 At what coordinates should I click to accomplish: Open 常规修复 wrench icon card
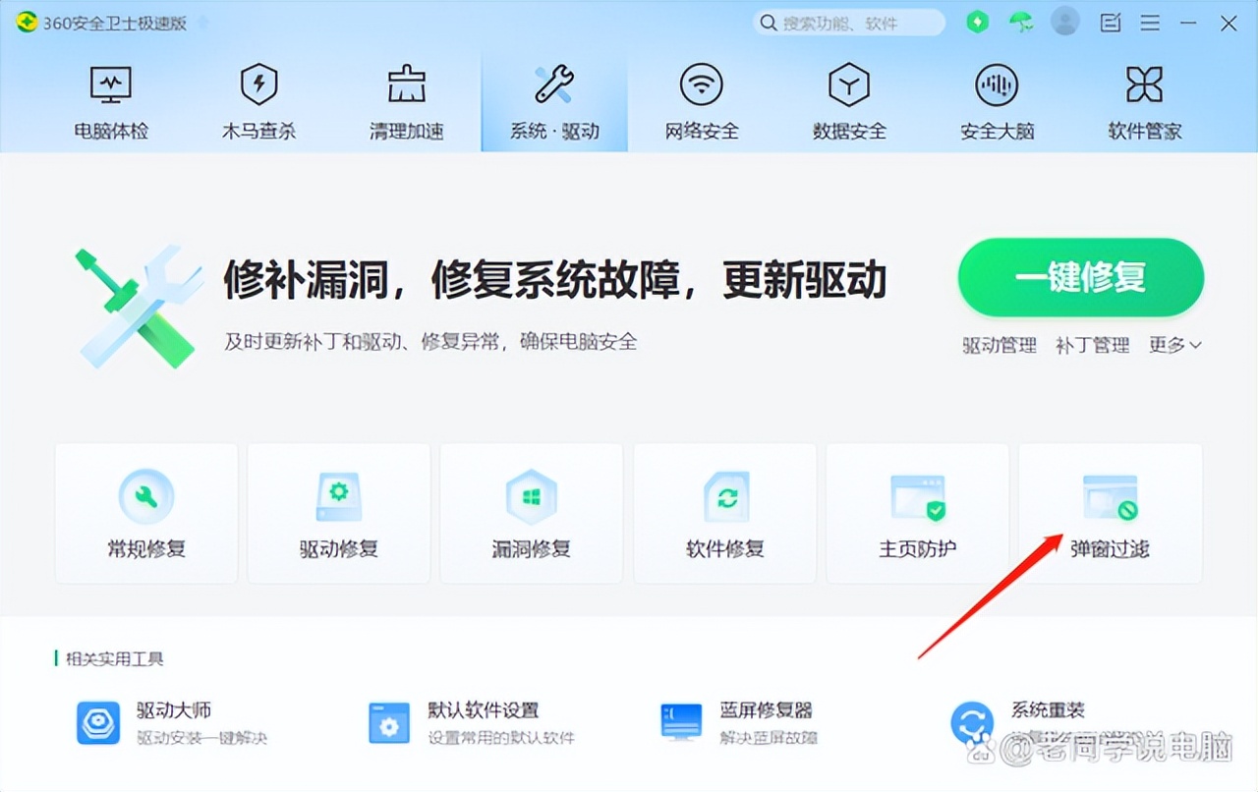click(146, 513)
